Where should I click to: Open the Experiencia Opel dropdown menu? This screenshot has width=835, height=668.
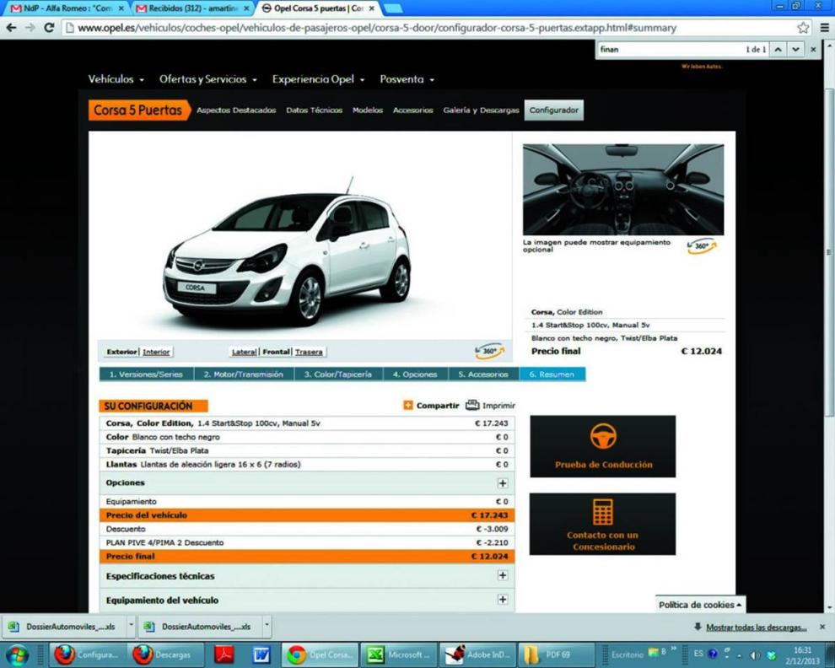pyautogui.click(x=319, y=79)
